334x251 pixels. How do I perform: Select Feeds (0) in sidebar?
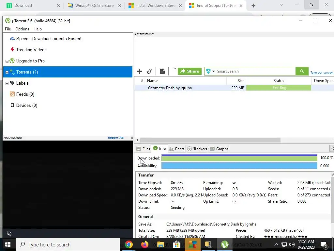(x=25, y=94)
